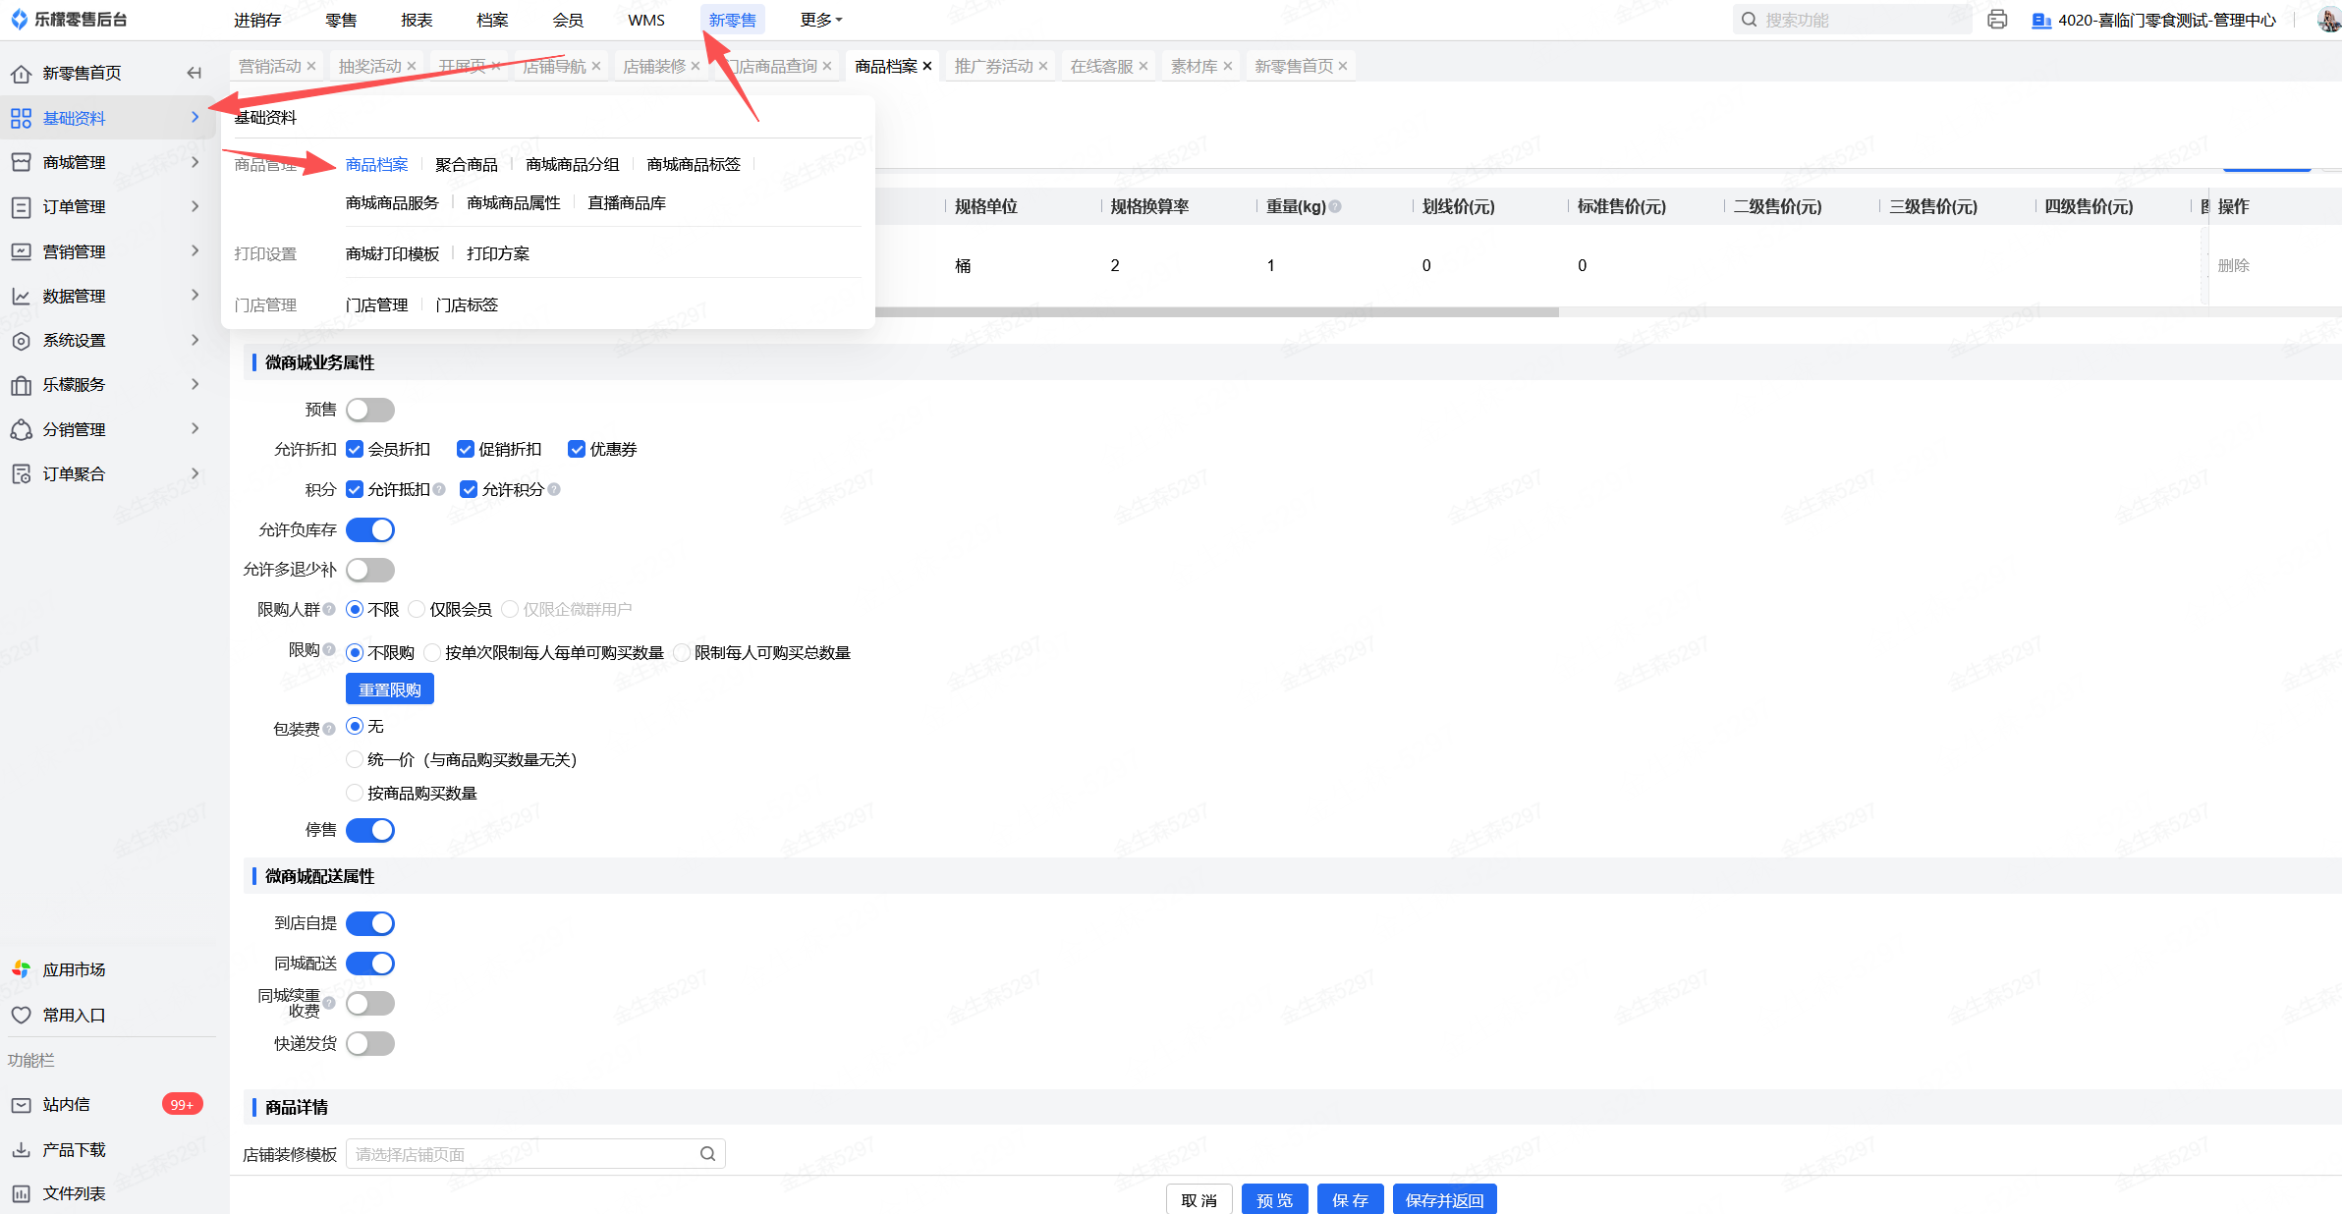Click the search icon in 店铺装修模板 field
The width and height of the screenshot is (2342, 1214).
coord(707,1153)
